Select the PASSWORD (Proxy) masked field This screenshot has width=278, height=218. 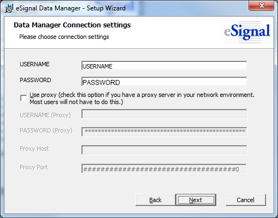tap(164, 131)
